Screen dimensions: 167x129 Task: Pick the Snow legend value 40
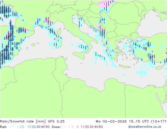[96, 127]
